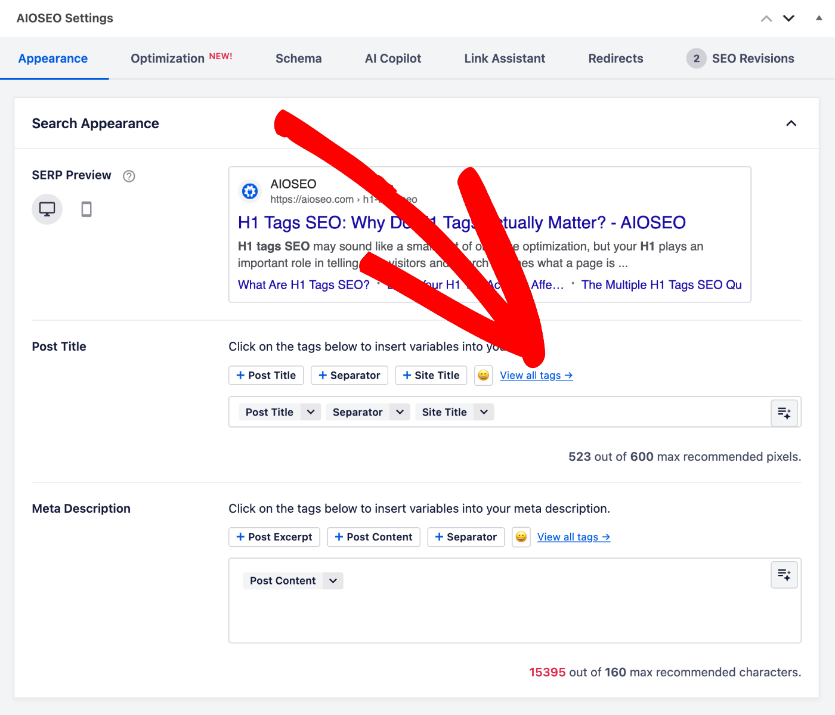
Task: Select Site Title tag chip in field
Action: [x=444, y=412]
